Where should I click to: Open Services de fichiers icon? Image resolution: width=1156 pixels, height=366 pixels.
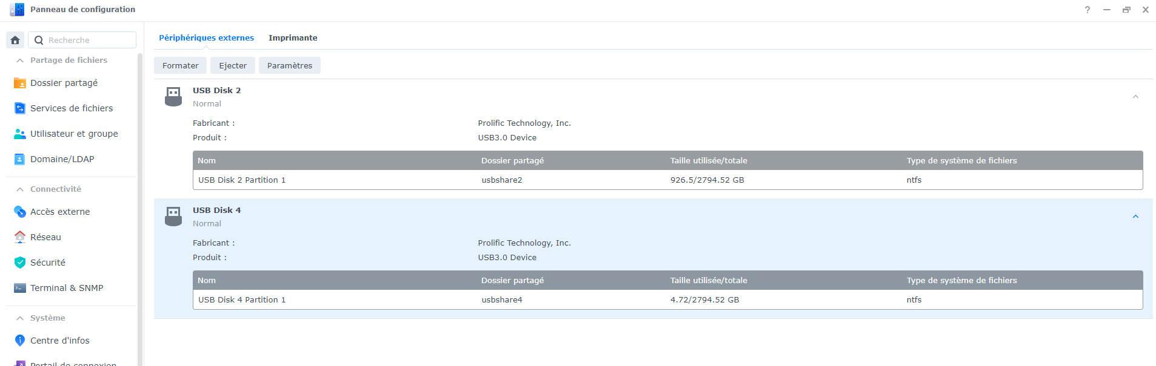pyautogui.click(x=20, y=108)
